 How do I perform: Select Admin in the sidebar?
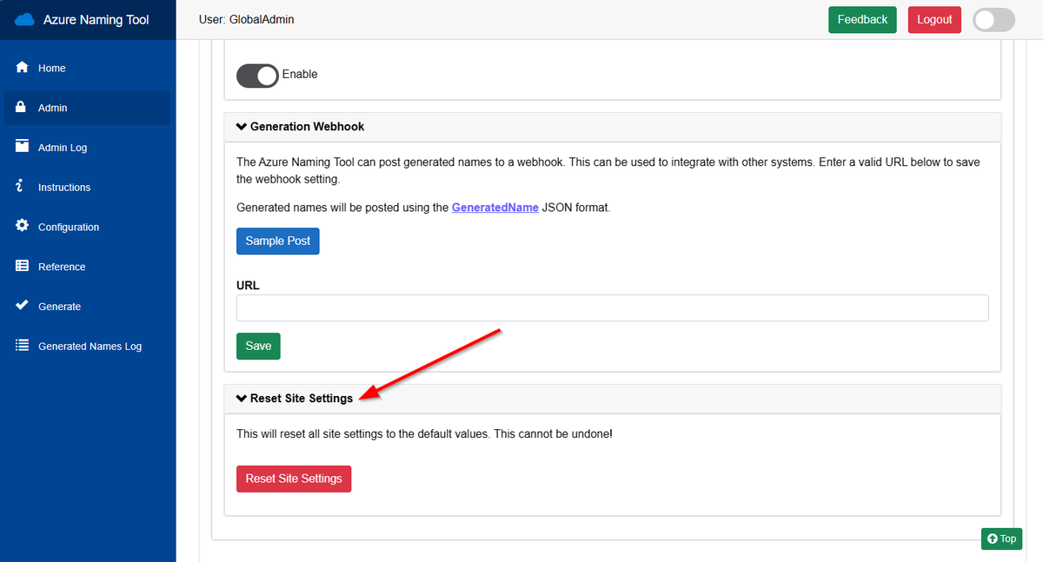[87, 108]
